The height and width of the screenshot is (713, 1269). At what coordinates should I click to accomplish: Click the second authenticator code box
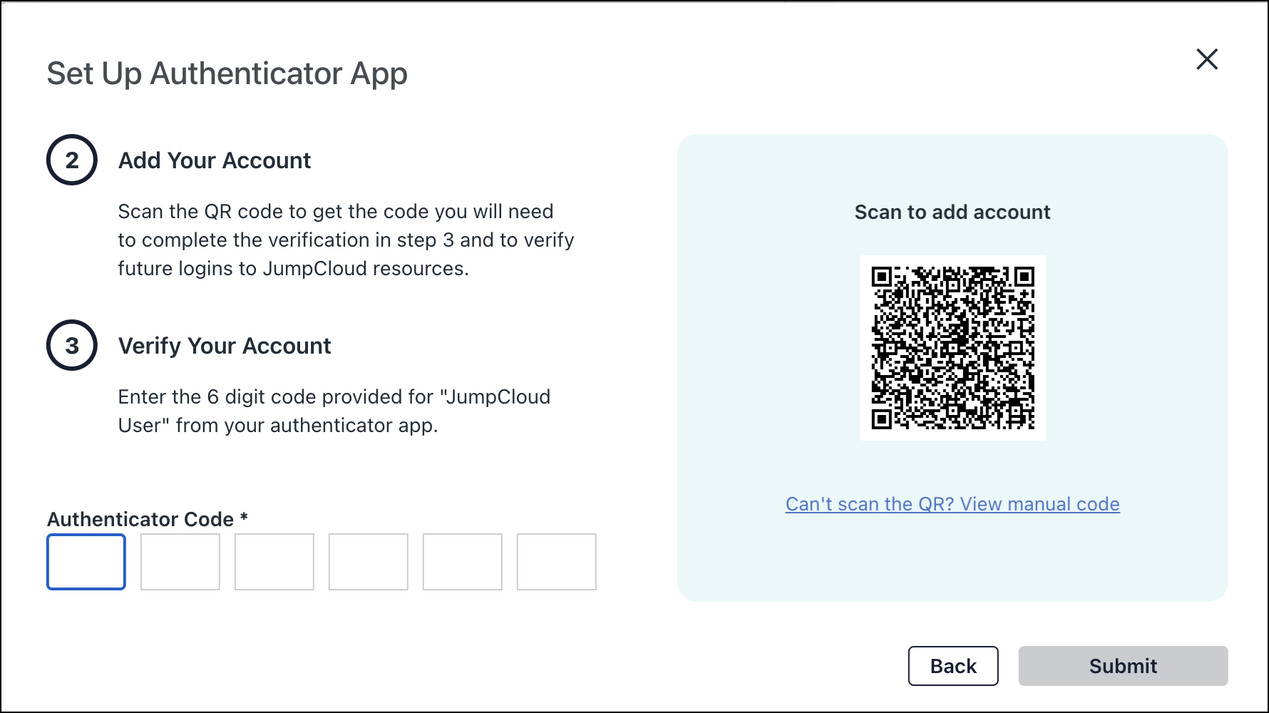[x=180, y=562]
